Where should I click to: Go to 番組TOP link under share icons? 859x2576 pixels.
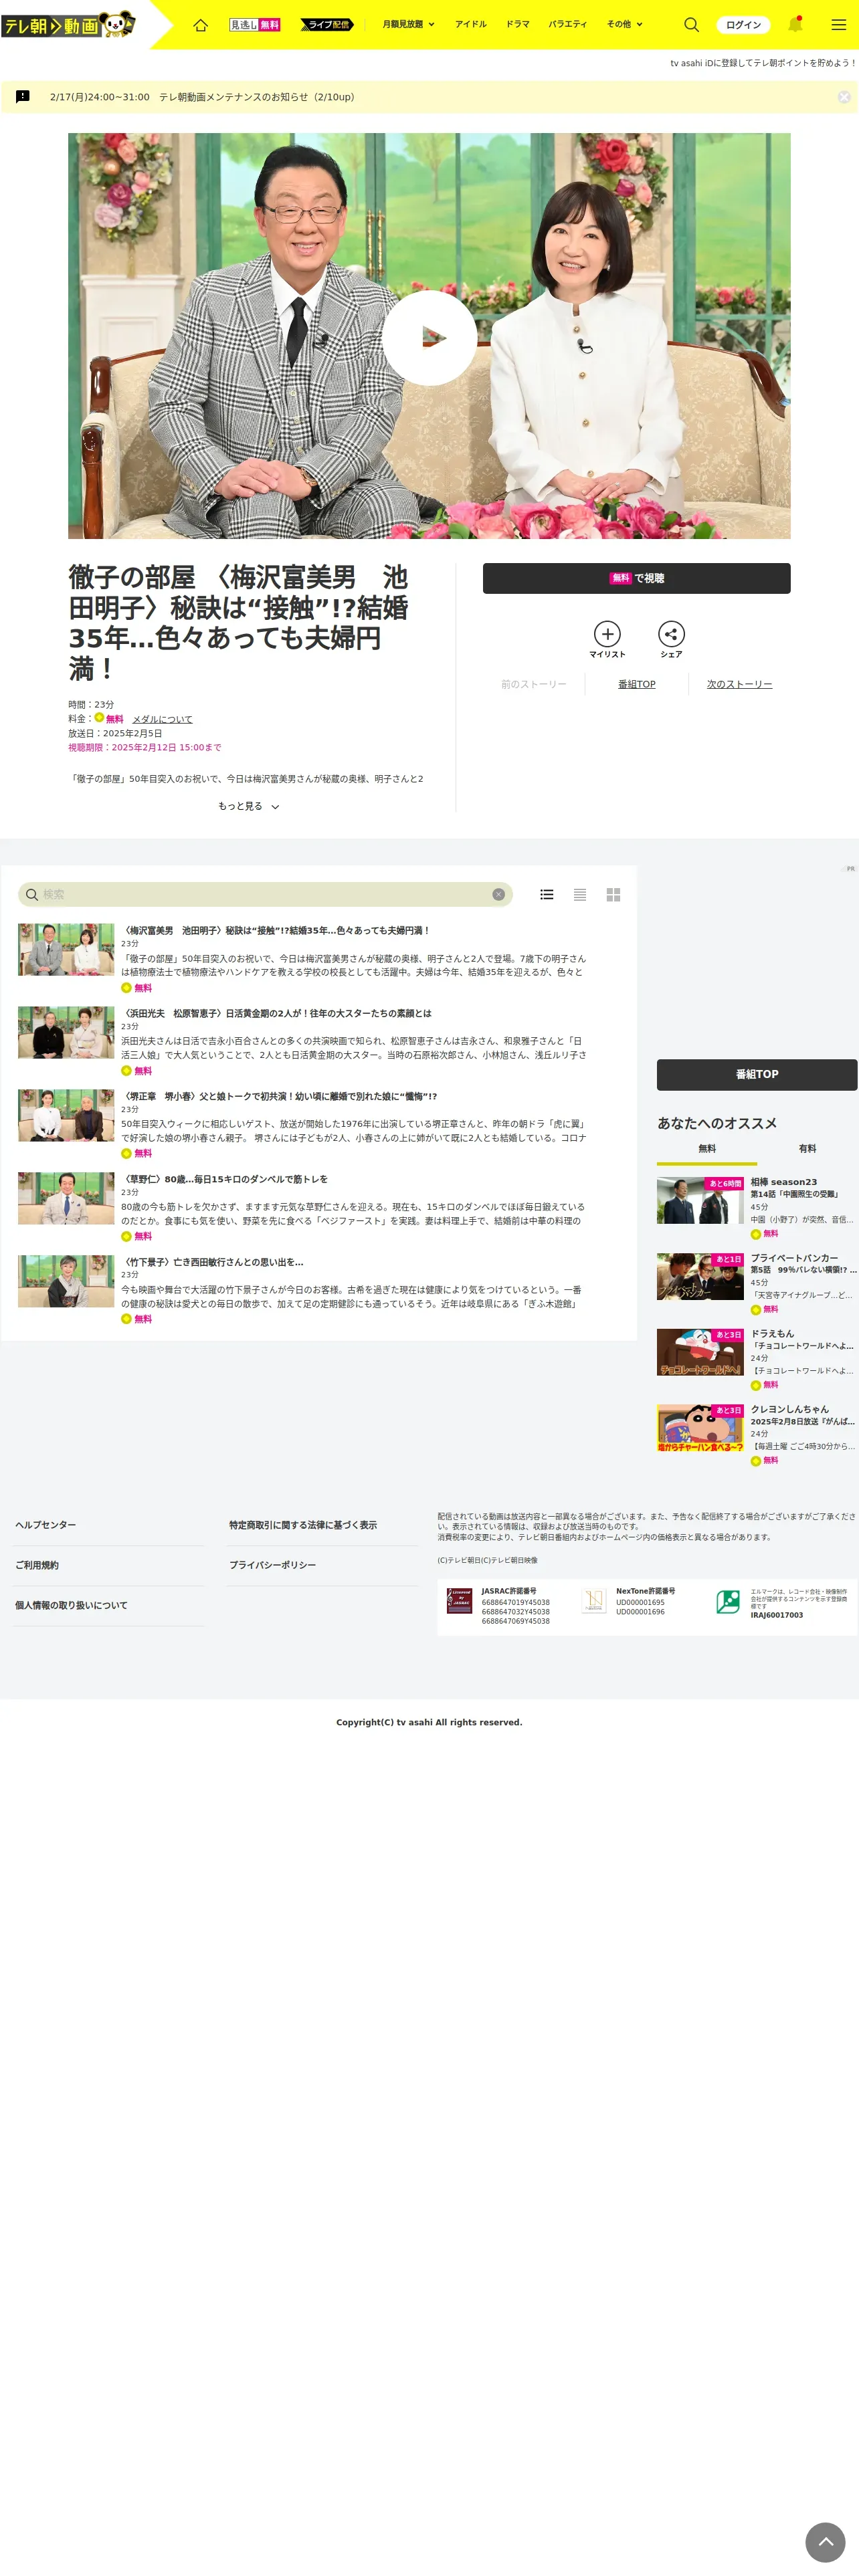tap(637, 684)
